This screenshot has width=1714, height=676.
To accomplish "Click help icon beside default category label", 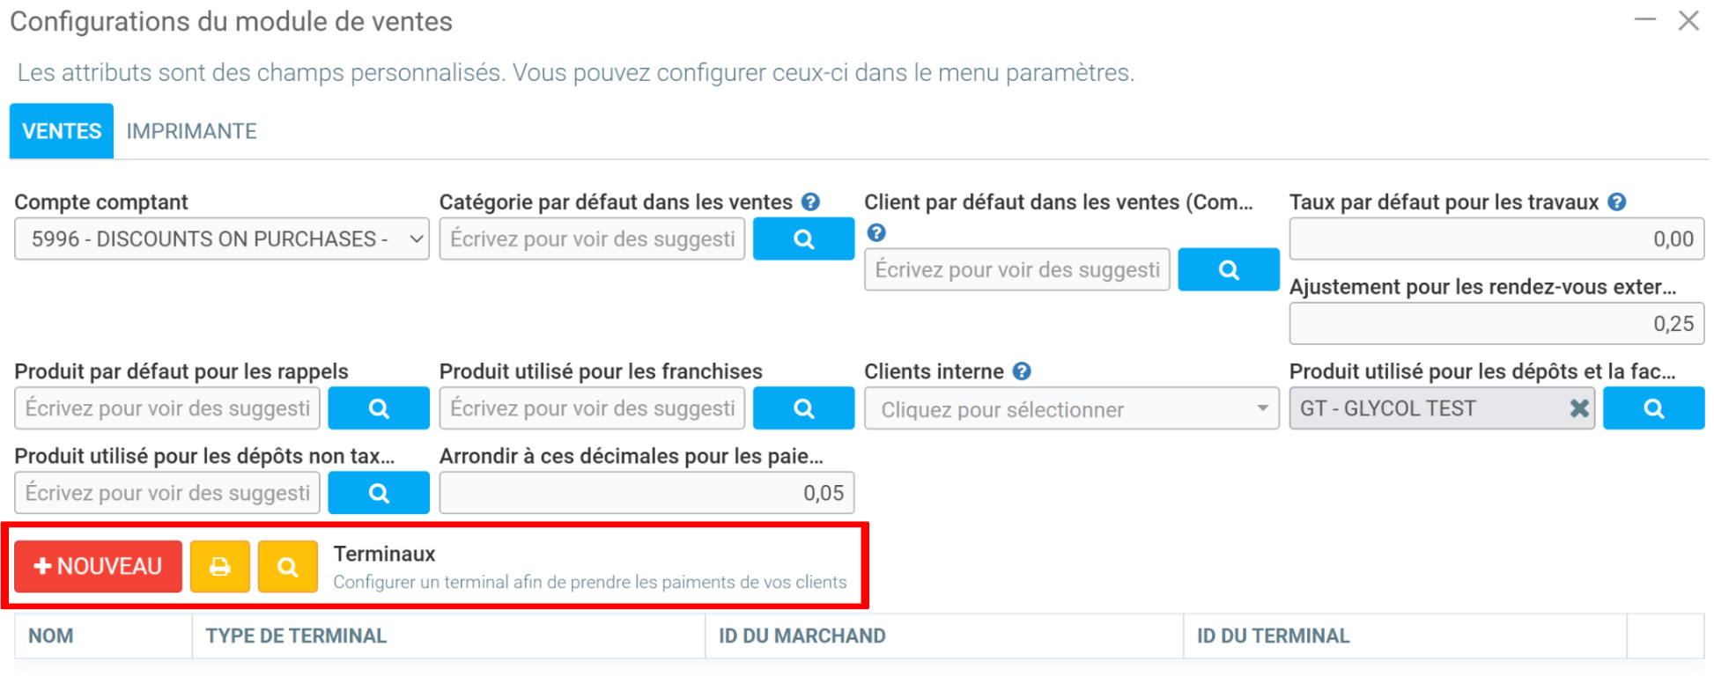I will [x=811, y=202].
